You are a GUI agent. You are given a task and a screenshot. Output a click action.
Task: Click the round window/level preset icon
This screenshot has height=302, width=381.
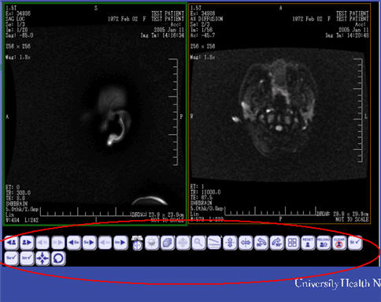tap(137, 243)
